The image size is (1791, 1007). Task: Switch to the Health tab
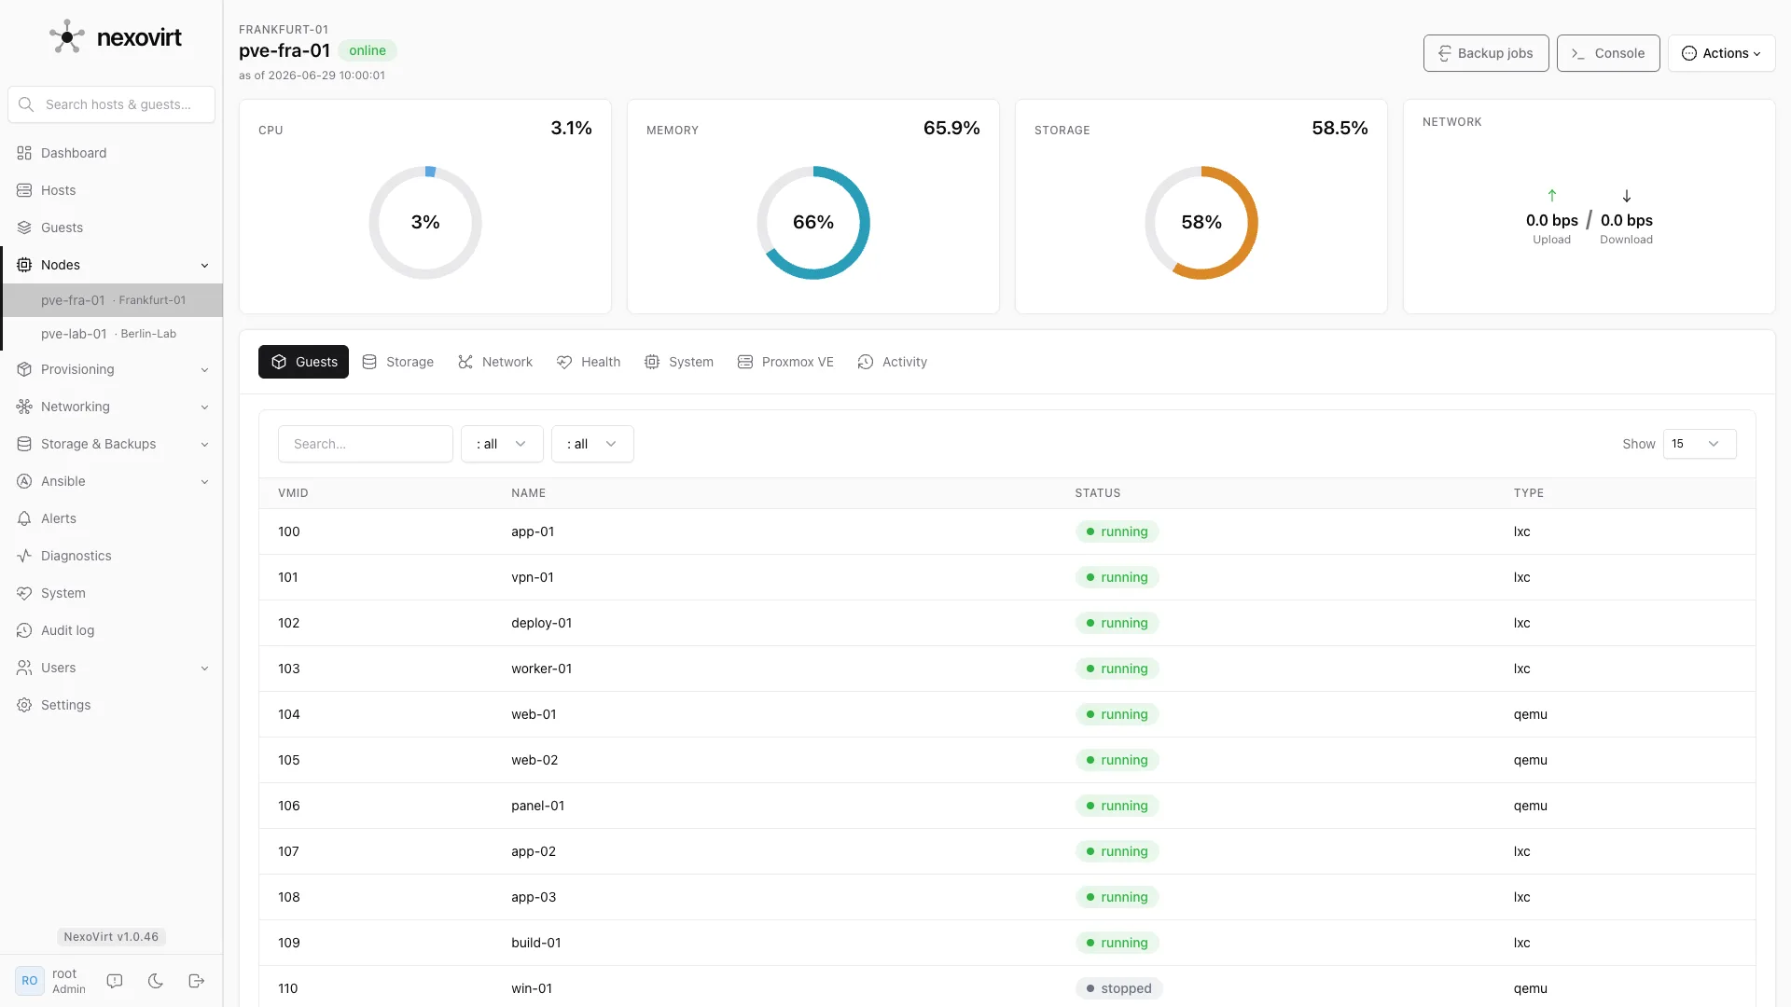click(589, 362)
